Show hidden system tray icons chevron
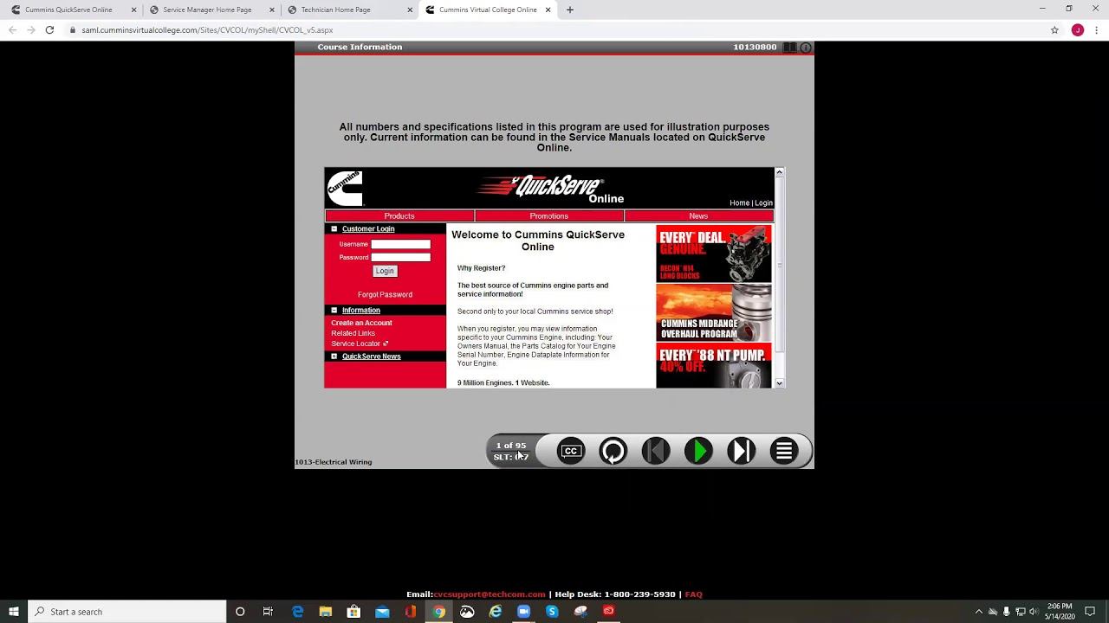Screen dimensions: 1109x623 click(979, 612)
